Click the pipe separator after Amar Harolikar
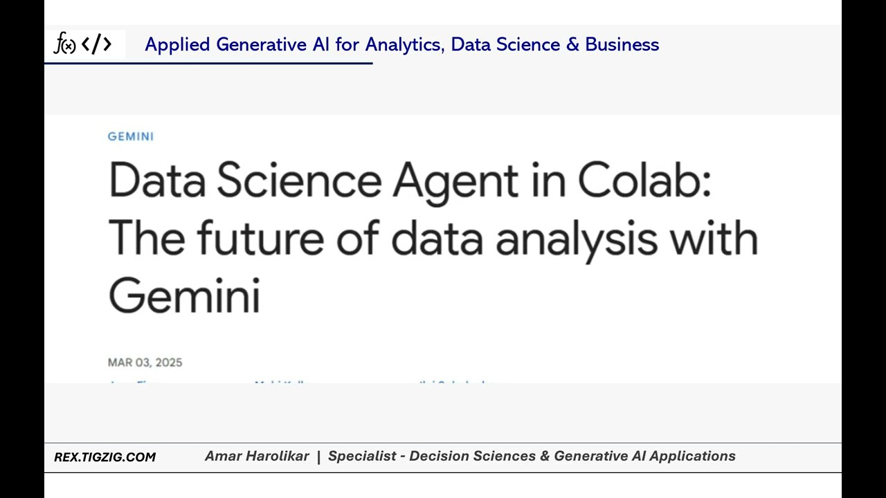The height and width of the screenshot is (498, 886). click(x=318, y=456)
